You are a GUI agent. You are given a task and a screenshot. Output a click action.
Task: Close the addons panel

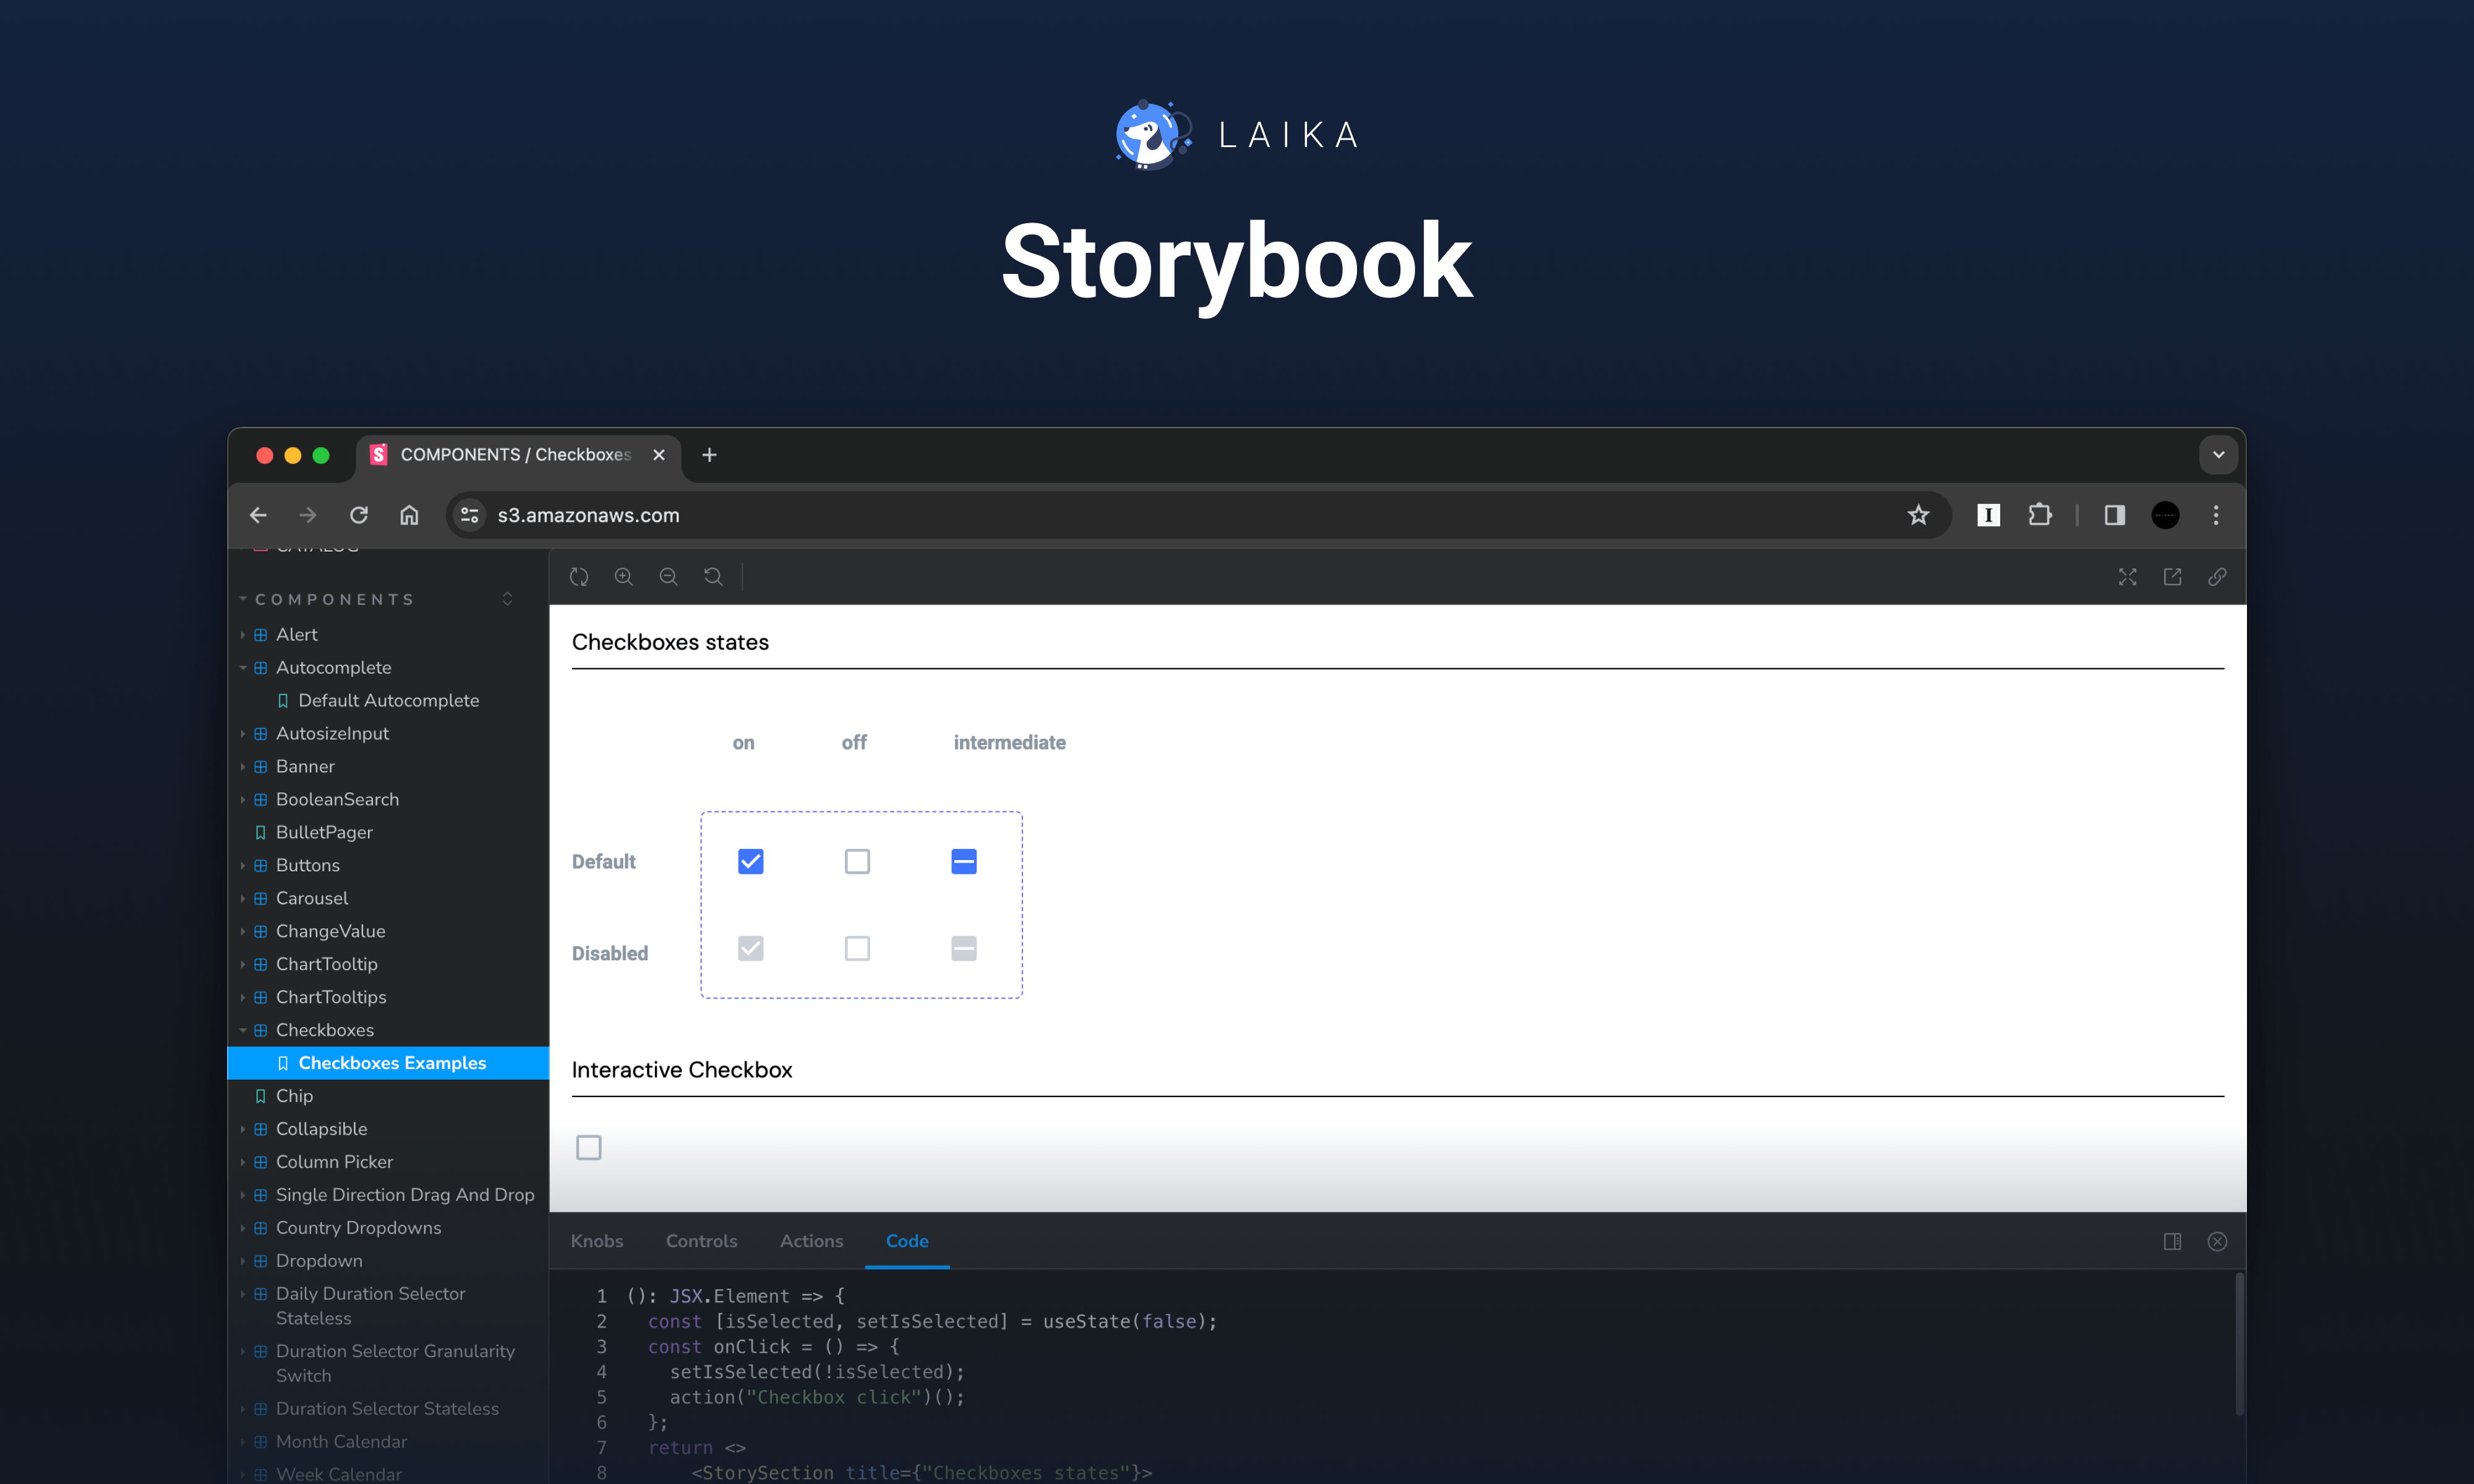(x=2217, y=1241)
